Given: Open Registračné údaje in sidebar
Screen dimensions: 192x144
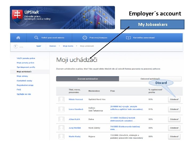Looking at the screenshot, I should click(25, 85).
